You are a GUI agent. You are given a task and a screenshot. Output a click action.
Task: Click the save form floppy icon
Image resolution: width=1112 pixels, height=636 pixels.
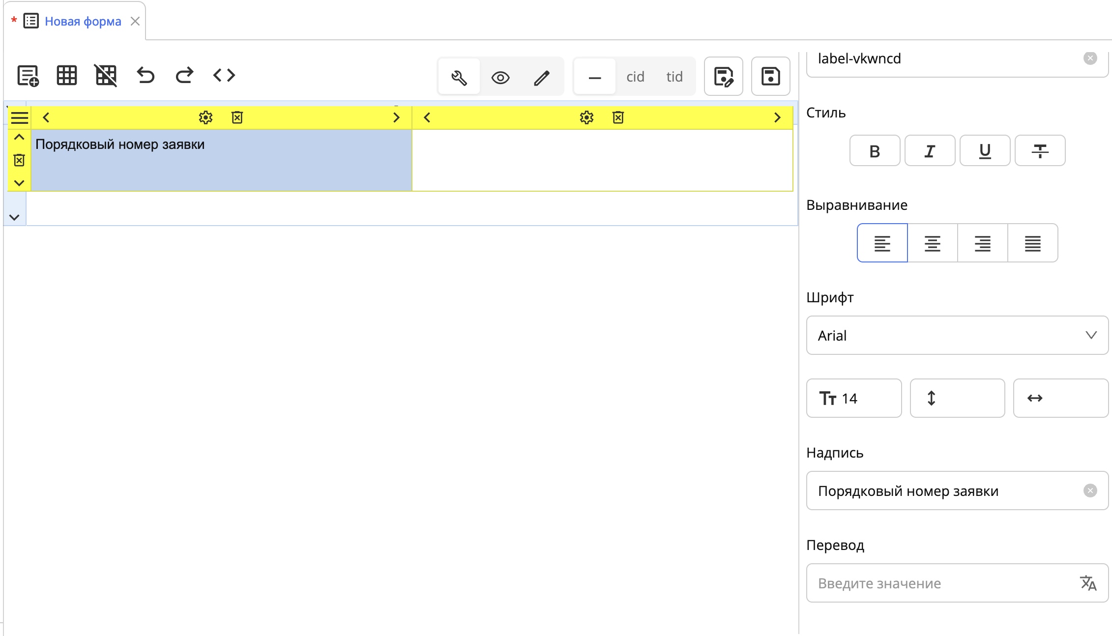(x=770, y=77)
